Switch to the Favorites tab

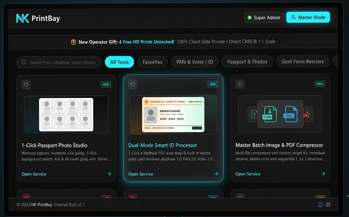(x=153, y=62)
